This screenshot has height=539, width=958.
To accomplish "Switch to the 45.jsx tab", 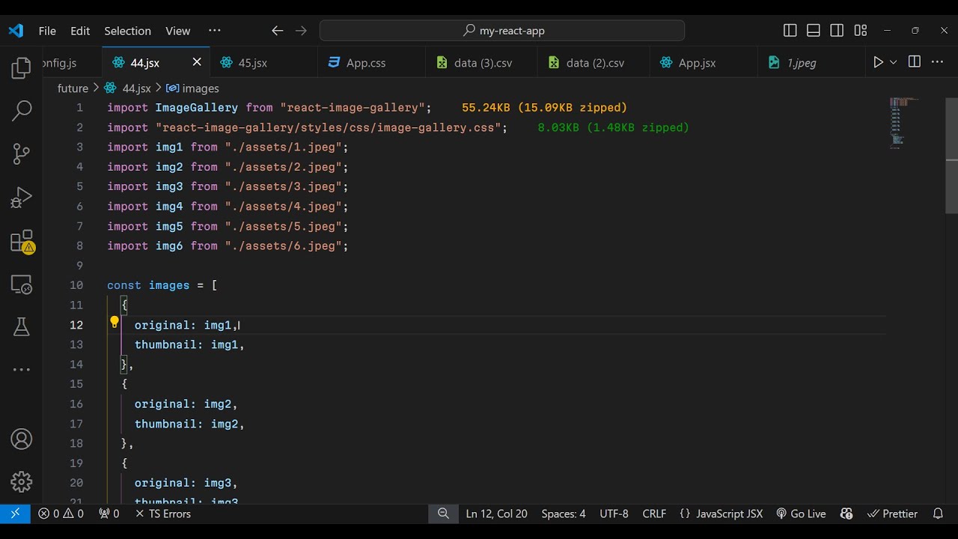I will [x=263, y=63].
